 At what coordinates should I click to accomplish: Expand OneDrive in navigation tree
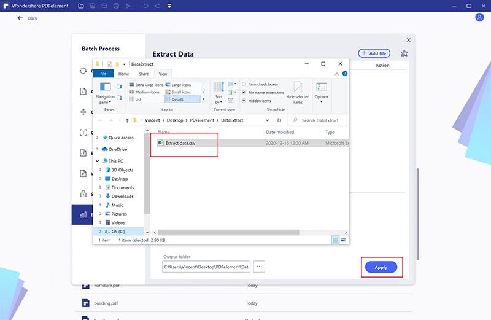pos(98,149)
